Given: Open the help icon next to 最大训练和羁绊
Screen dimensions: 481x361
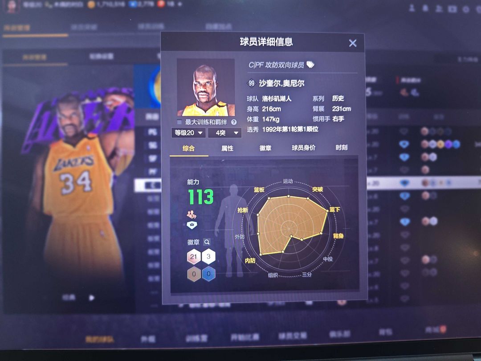Looking at the screenshot, I should [234, 122].
